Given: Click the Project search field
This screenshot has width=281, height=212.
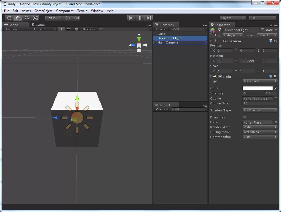Looking at the screenshot, I should click(x=188, y=109).
